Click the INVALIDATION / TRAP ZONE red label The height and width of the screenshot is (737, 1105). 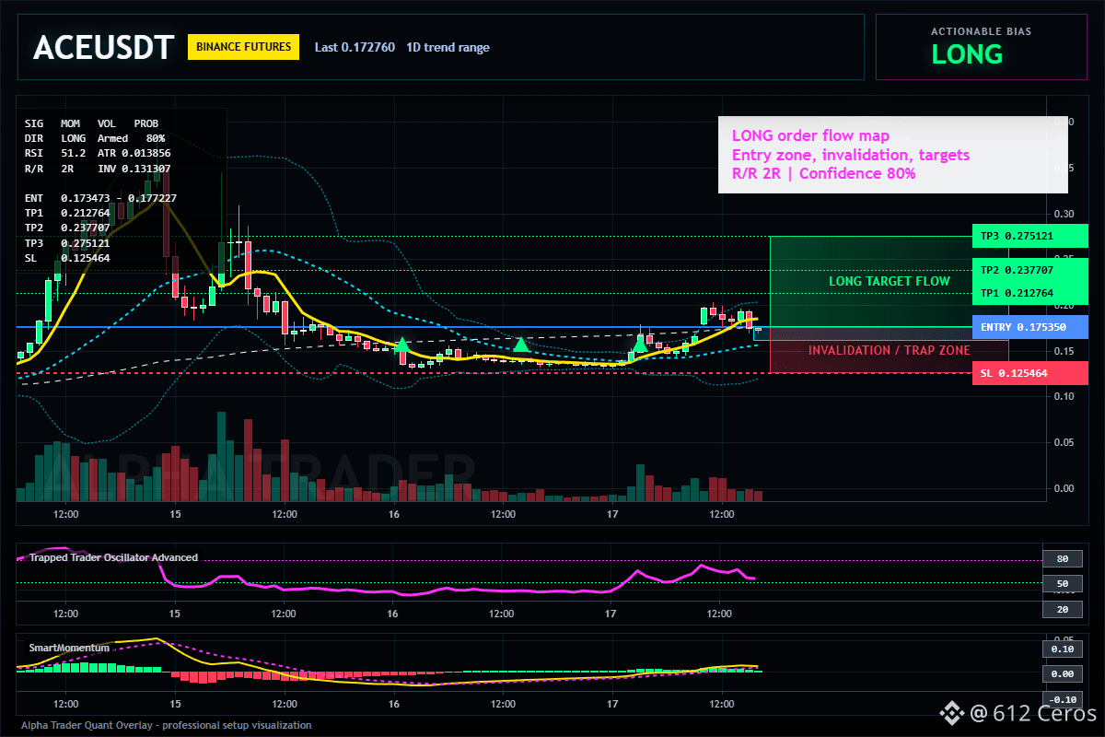pos(889,350)
